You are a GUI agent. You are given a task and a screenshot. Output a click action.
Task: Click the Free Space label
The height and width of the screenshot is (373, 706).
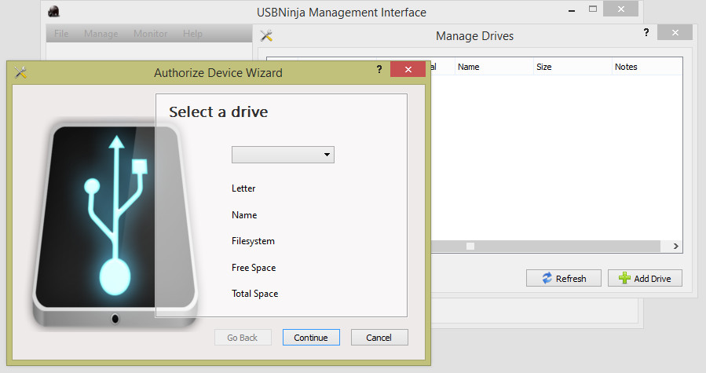(x=254, y=268)
